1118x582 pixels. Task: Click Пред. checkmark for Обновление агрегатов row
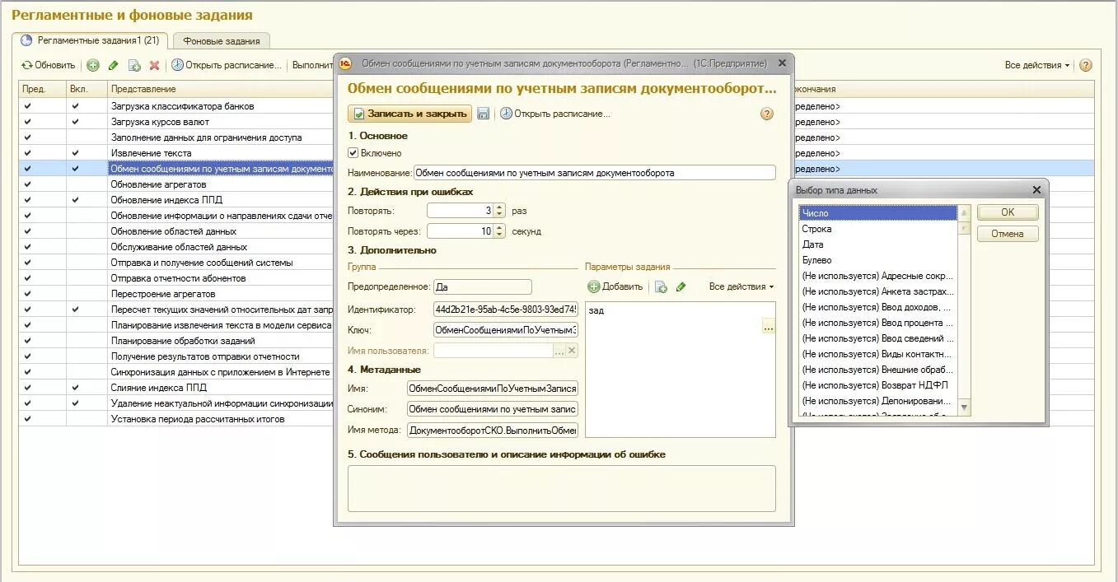(x=27, y=184)
